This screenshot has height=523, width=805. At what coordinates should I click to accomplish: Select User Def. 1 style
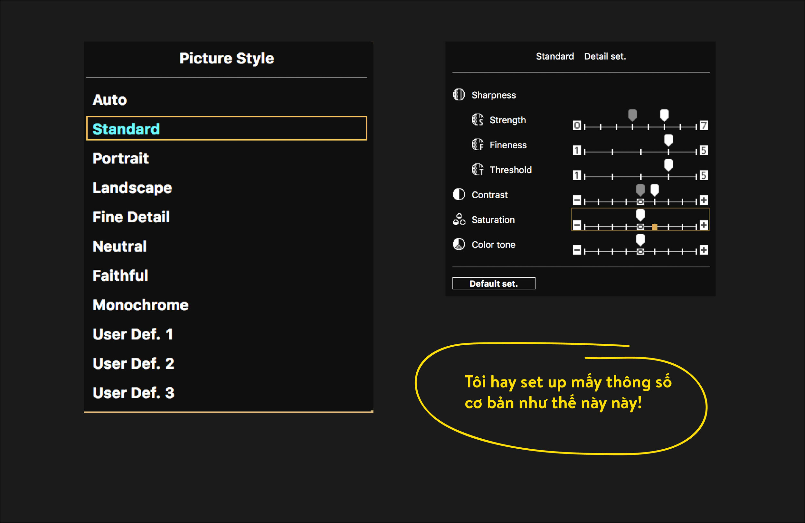[x=133, y=334]
